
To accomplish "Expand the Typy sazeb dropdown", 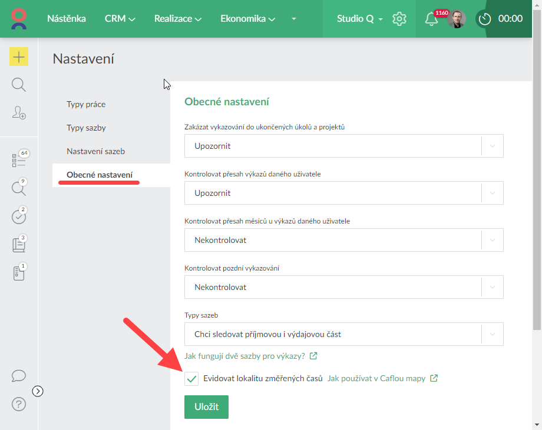I will [343, 334].
